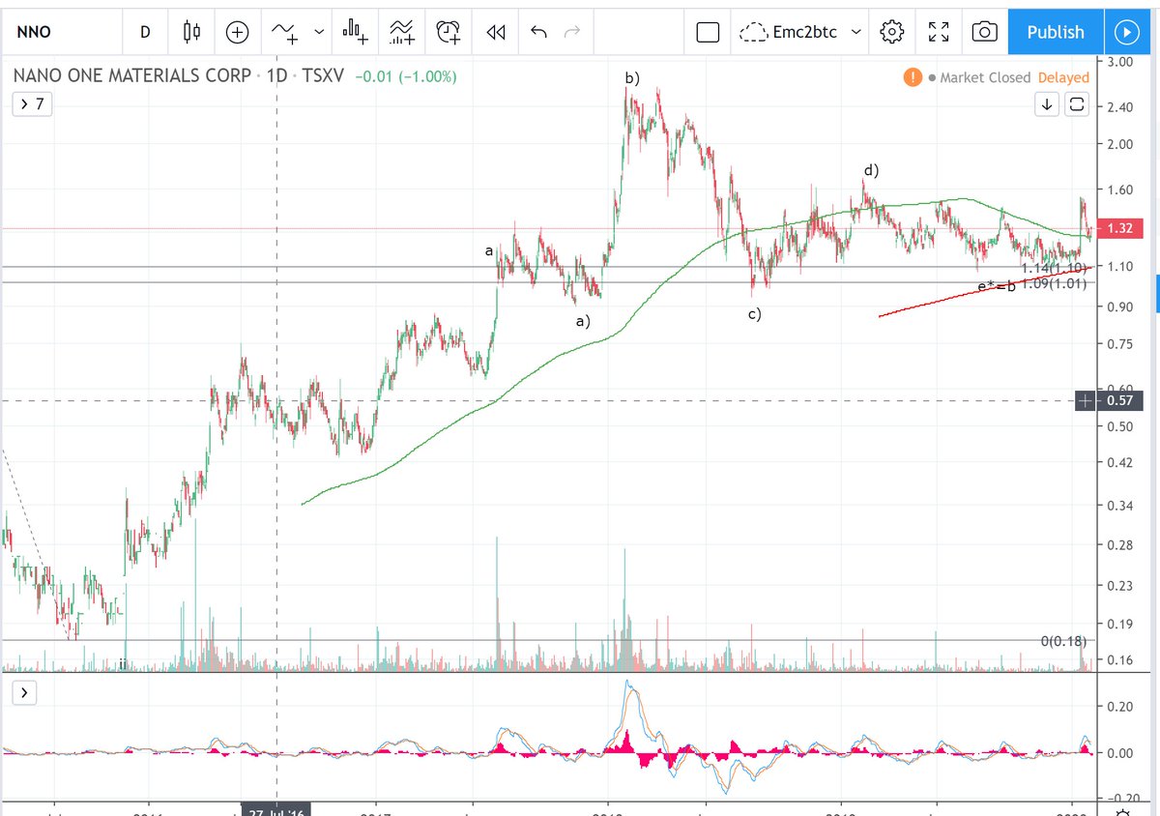The image size is (1160, 816).
Task: Click the orange data warning icon
Action: (911, 77)
